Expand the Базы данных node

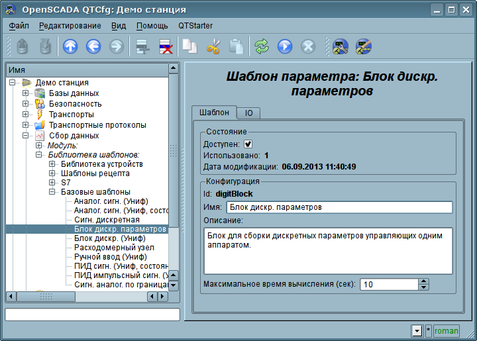[26, 93]
